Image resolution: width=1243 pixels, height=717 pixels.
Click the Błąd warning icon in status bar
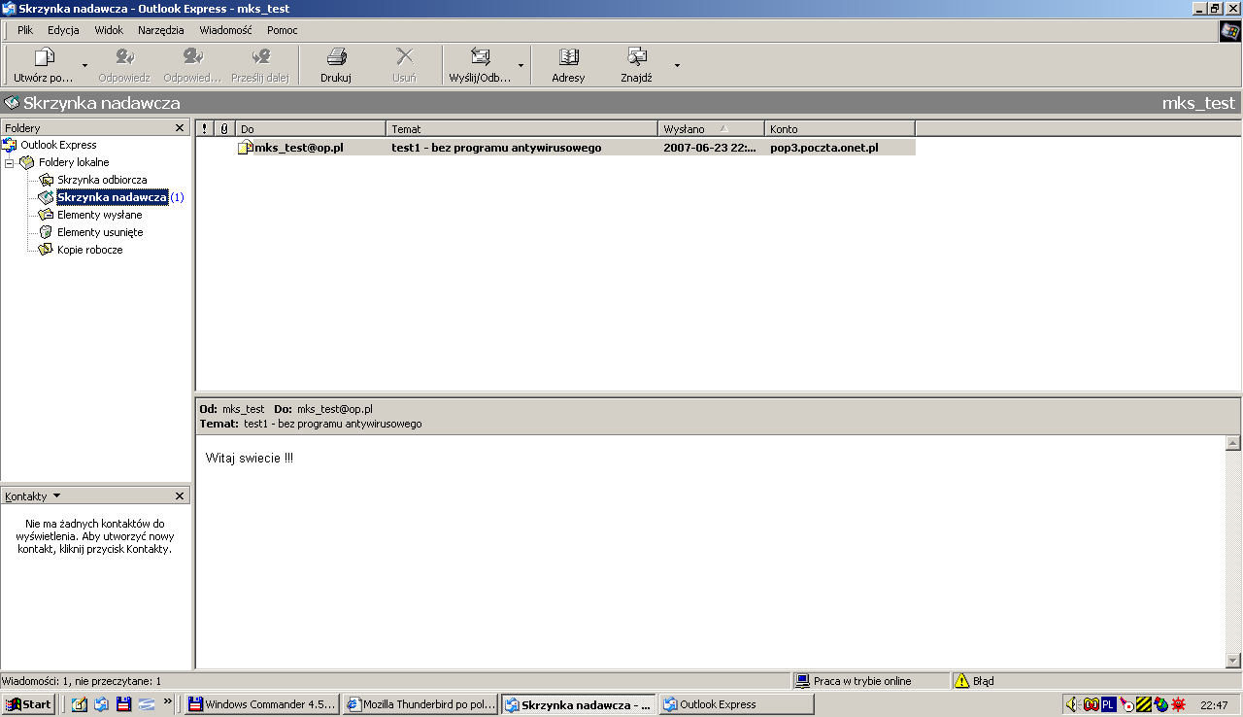(961, 681)
